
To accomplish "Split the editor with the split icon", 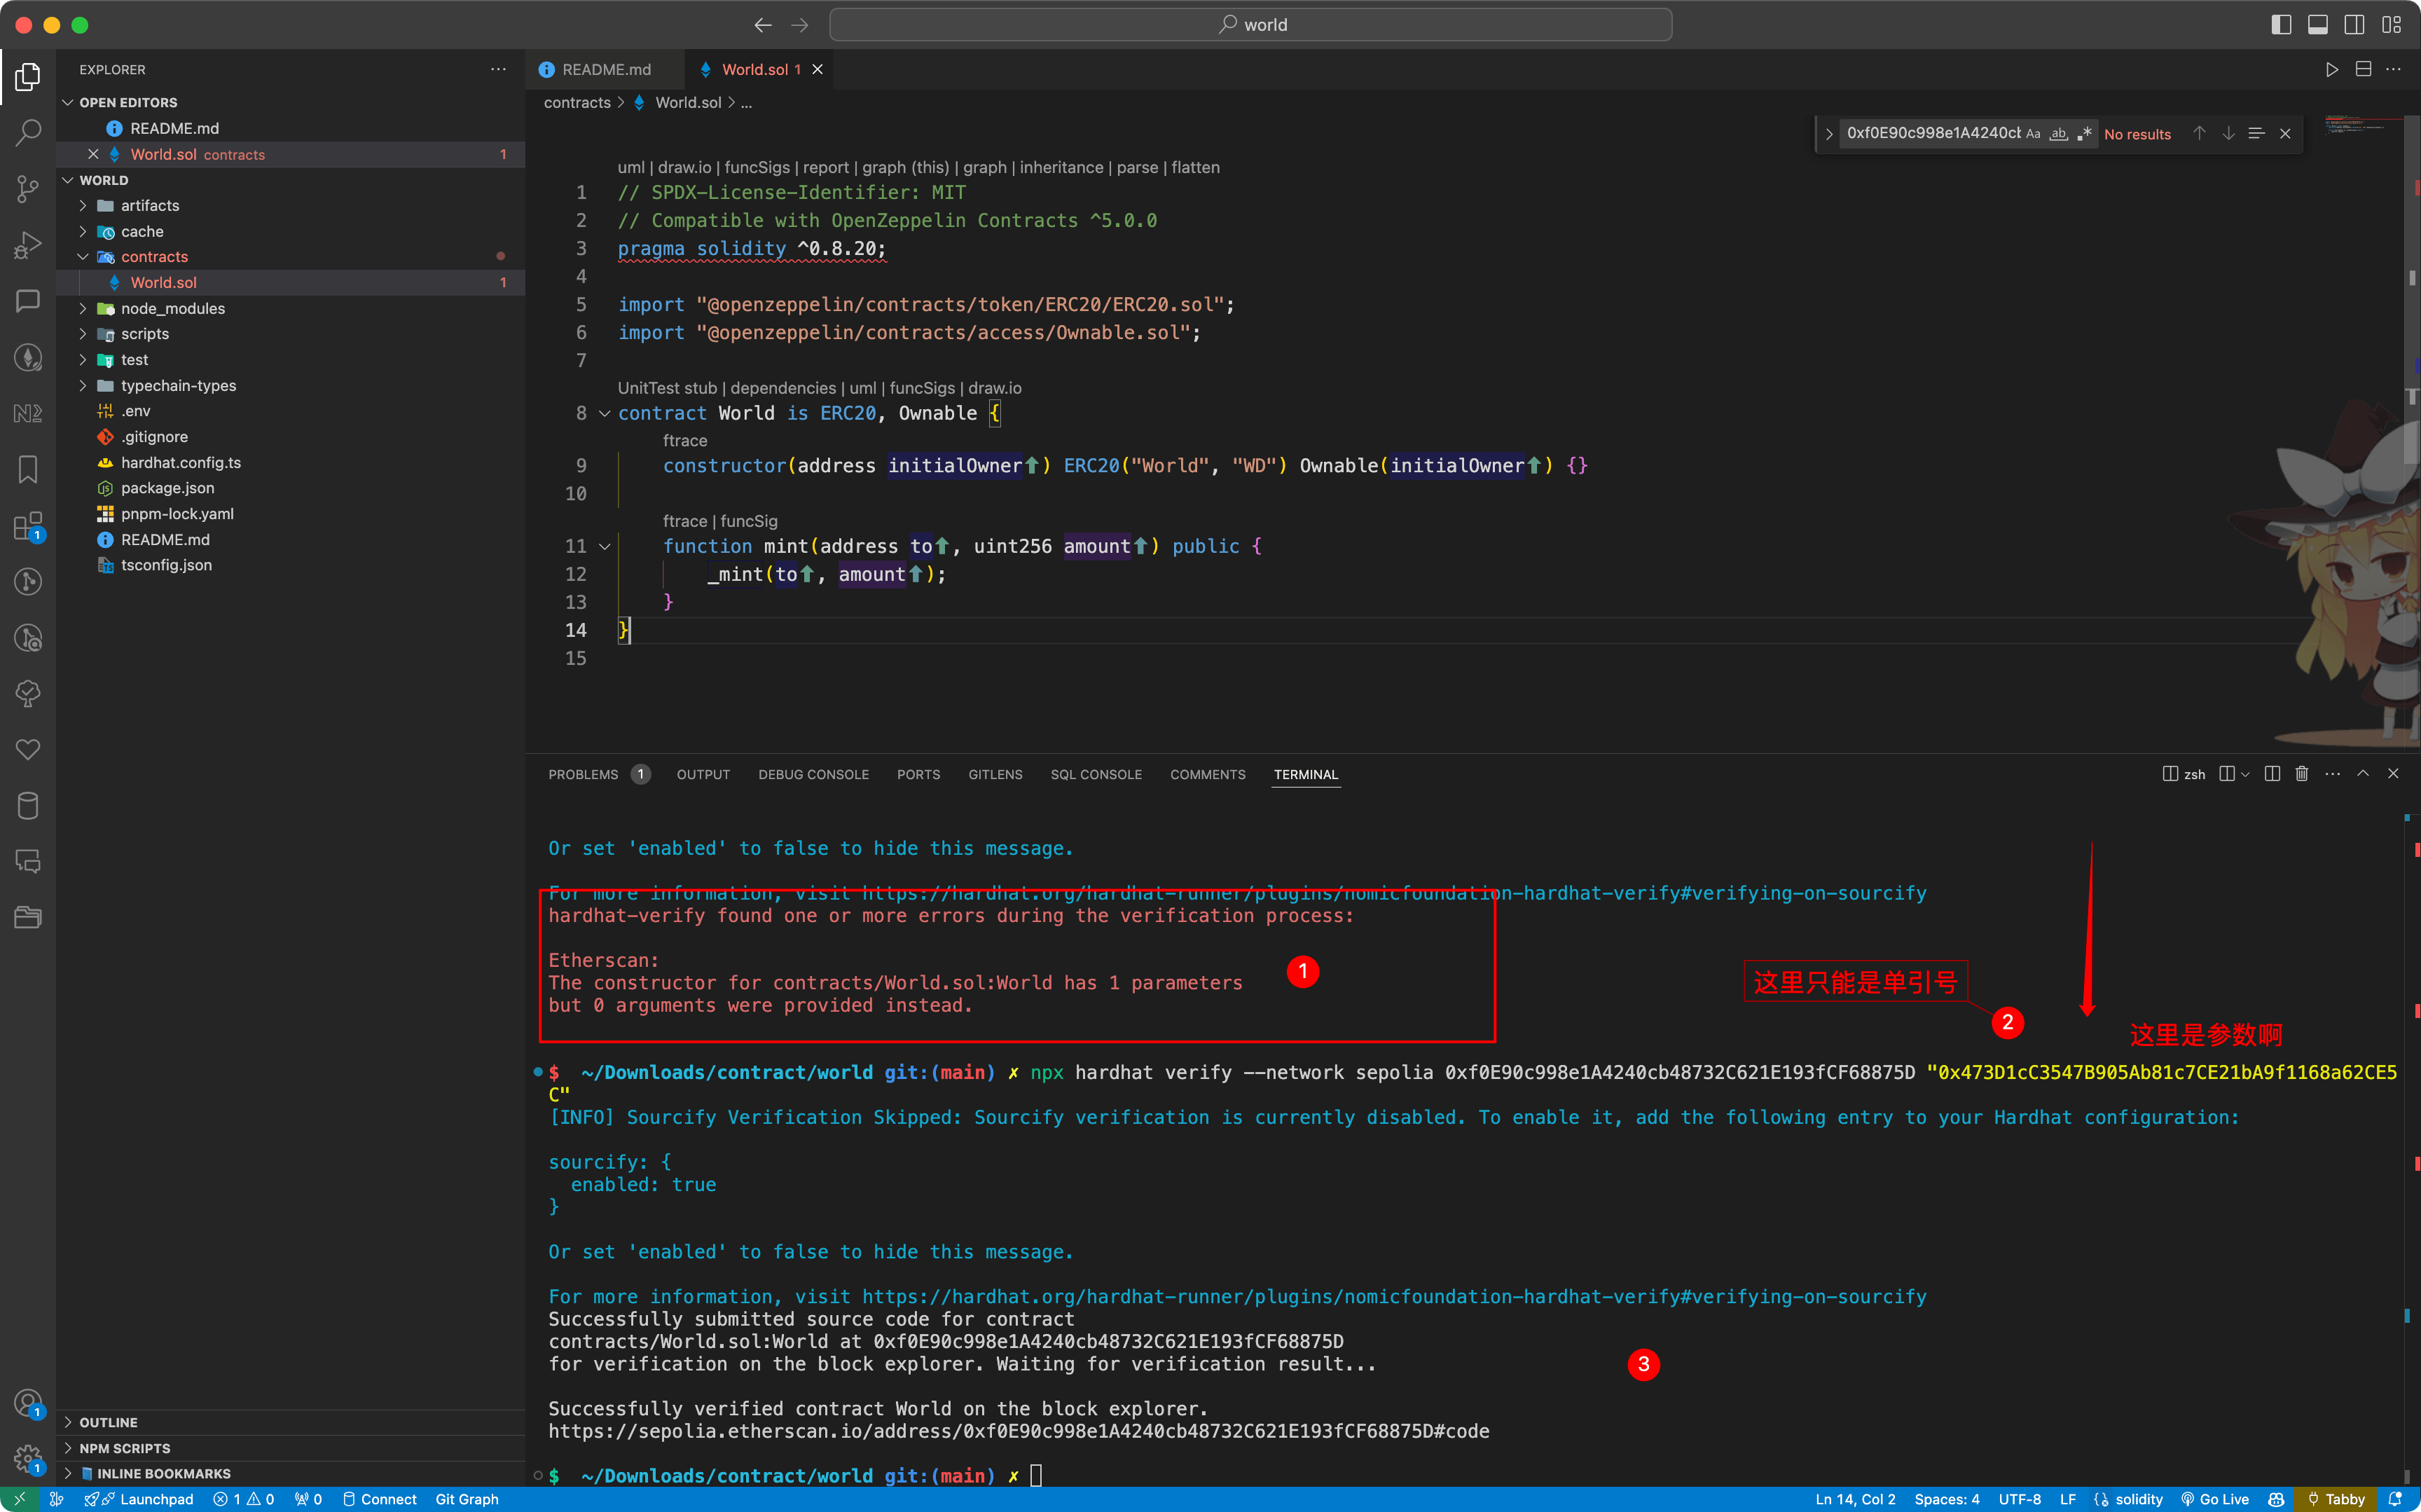I will 2363,69.
